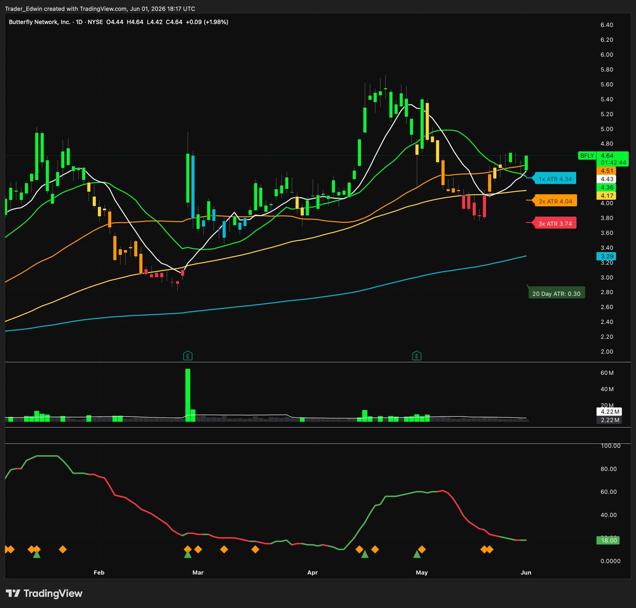Click the TradingView logo

(45, 593)
